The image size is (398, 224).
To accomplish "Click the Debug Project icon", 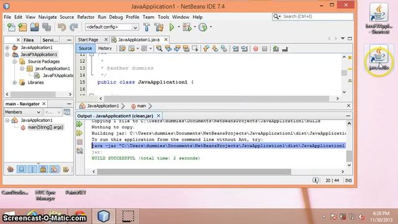I will tap(187, 27).
